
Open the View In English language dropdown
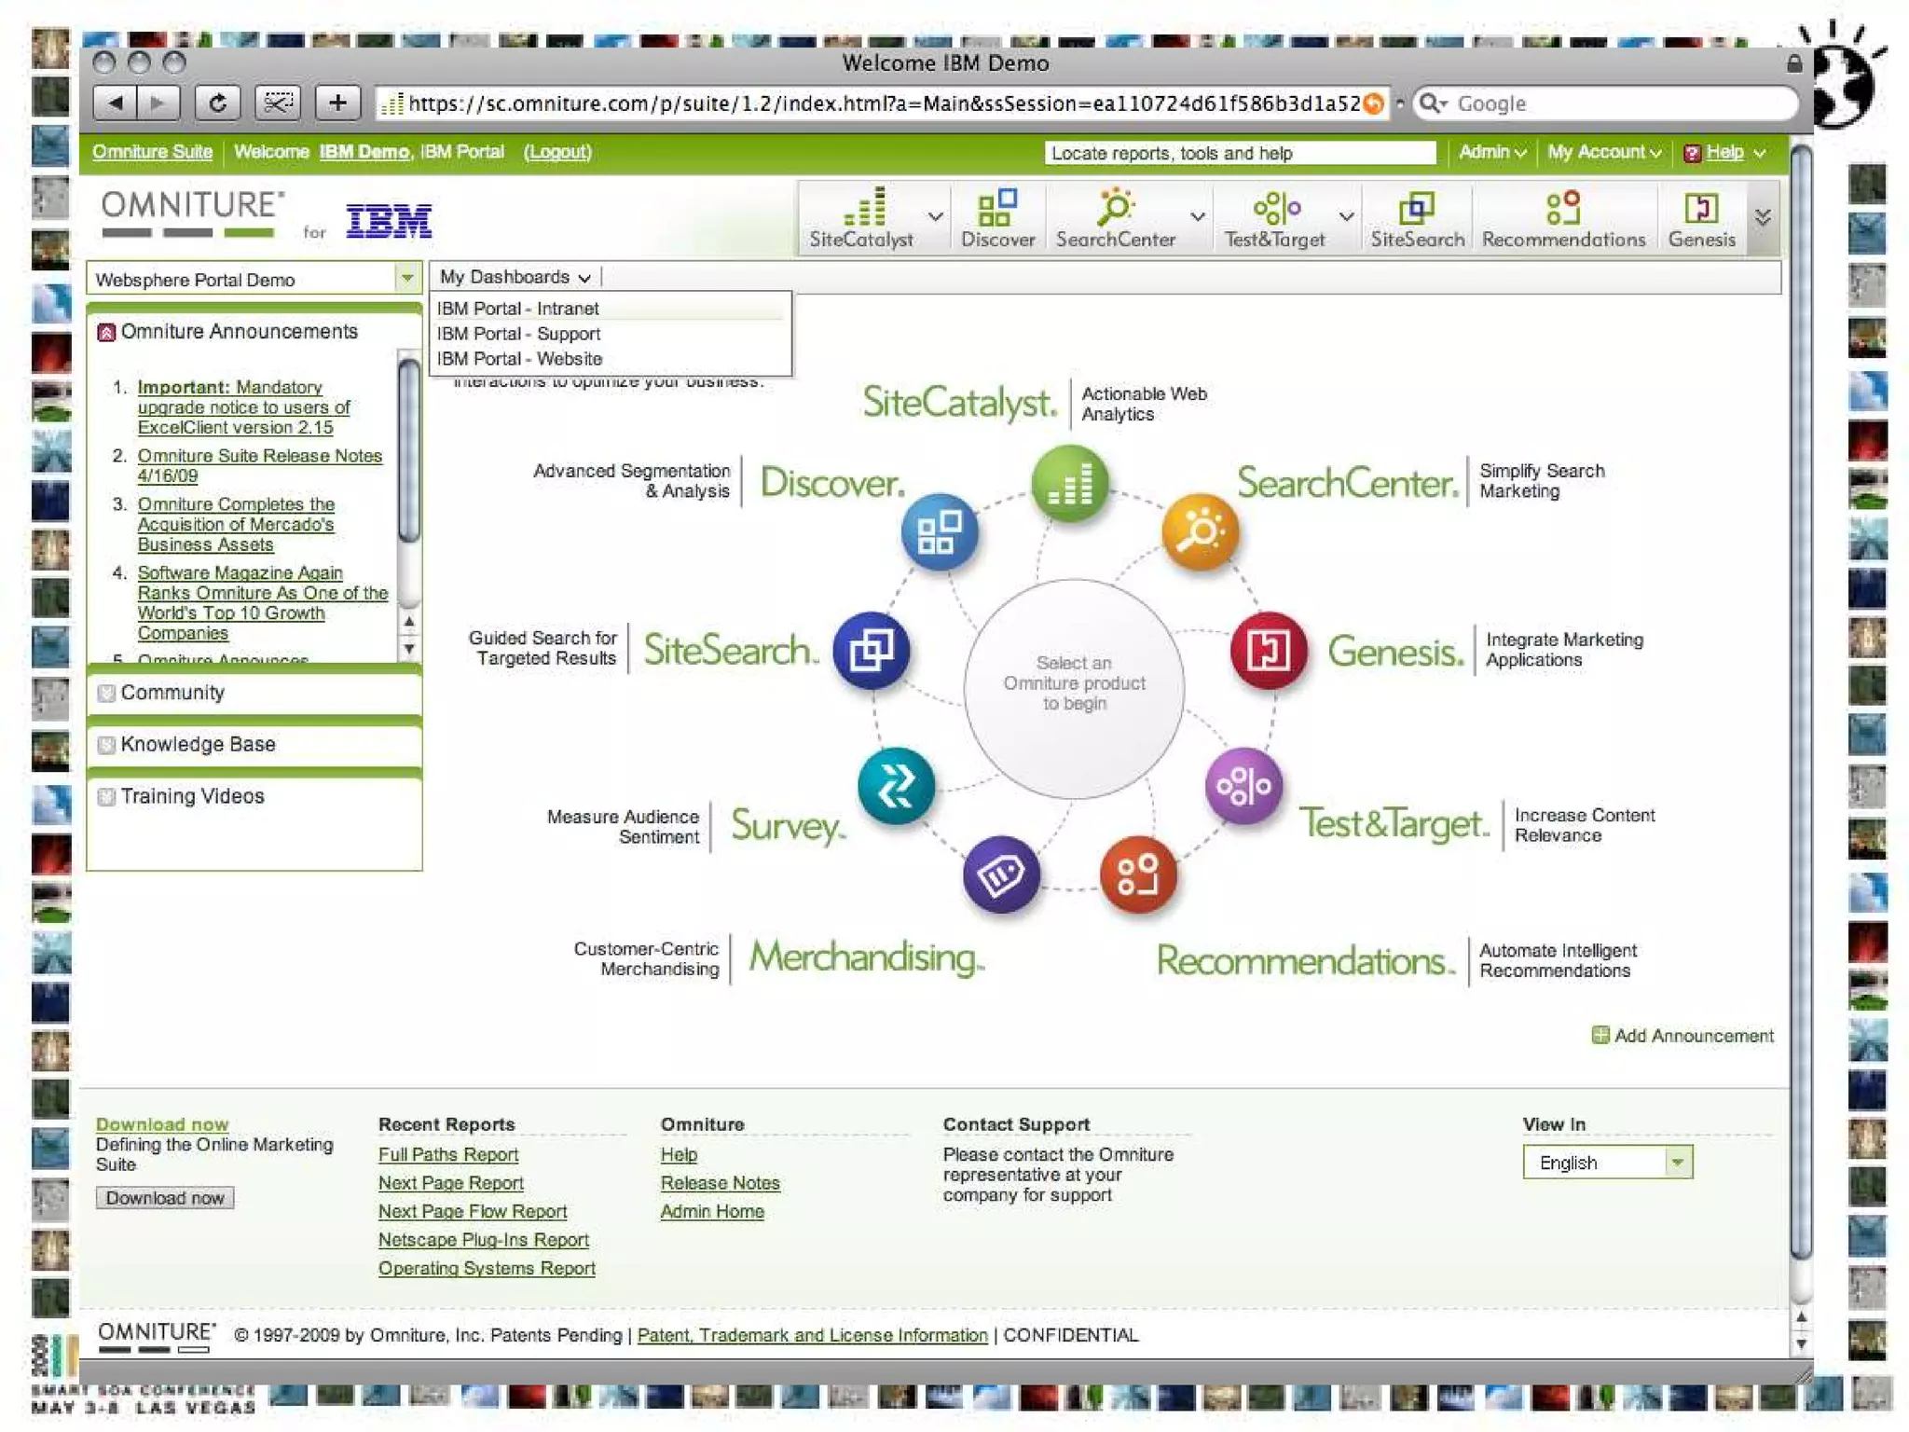point(1608,1163)
